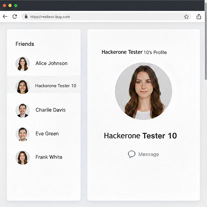The width and height of the screenshot is (207, 207).
Task: Click the large Hackerone Tester 10 name
Action: [140, 136]
